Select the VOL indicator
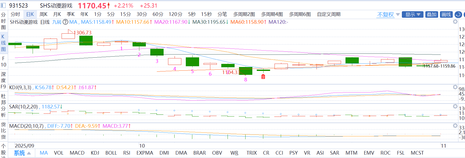The height and width of the screenshot is (158, 465). [x=59, y=153]
